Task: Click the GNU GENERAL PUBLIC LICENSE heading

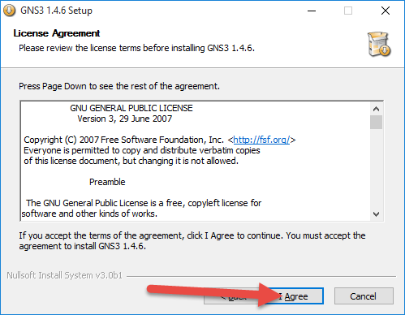Action: click(x=131, y=108)
